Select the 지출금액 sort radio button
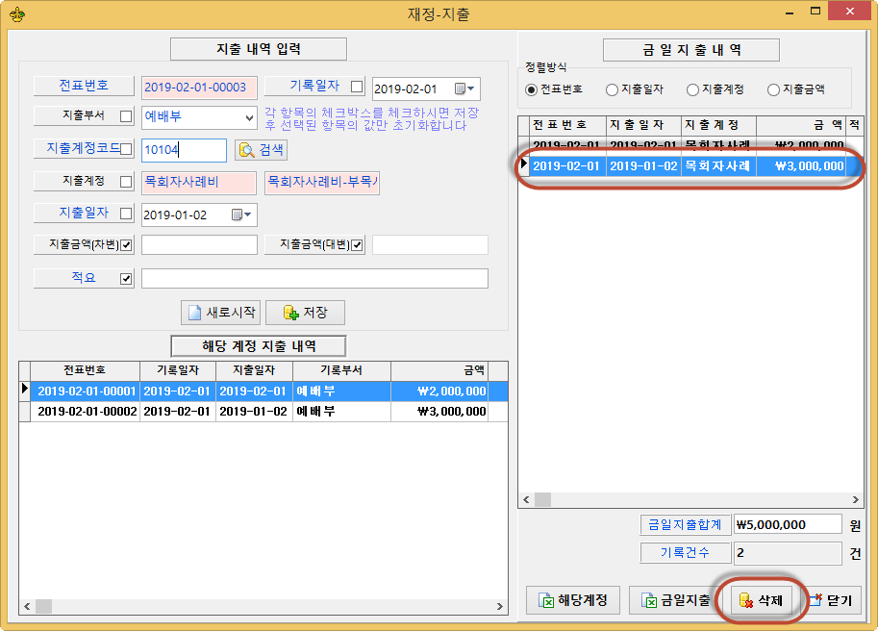Image resolution: width=878 pixels, height=631 pixels. (773, 89)
